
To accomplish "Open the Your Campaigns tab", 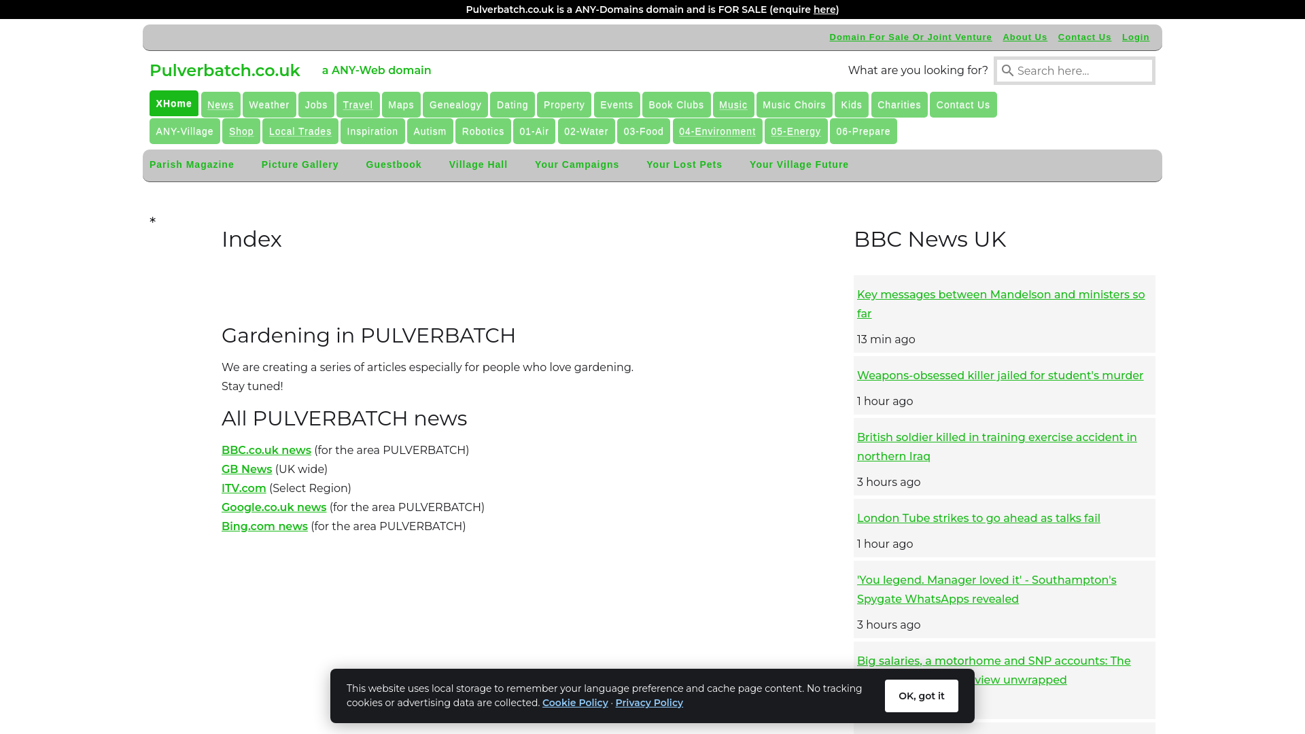I will [x=577, y=164].
